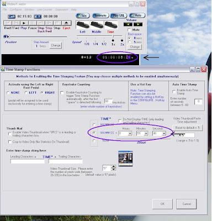Open the Play URL pill button
This screenshot has width=212, height=221.
[119, 15]
